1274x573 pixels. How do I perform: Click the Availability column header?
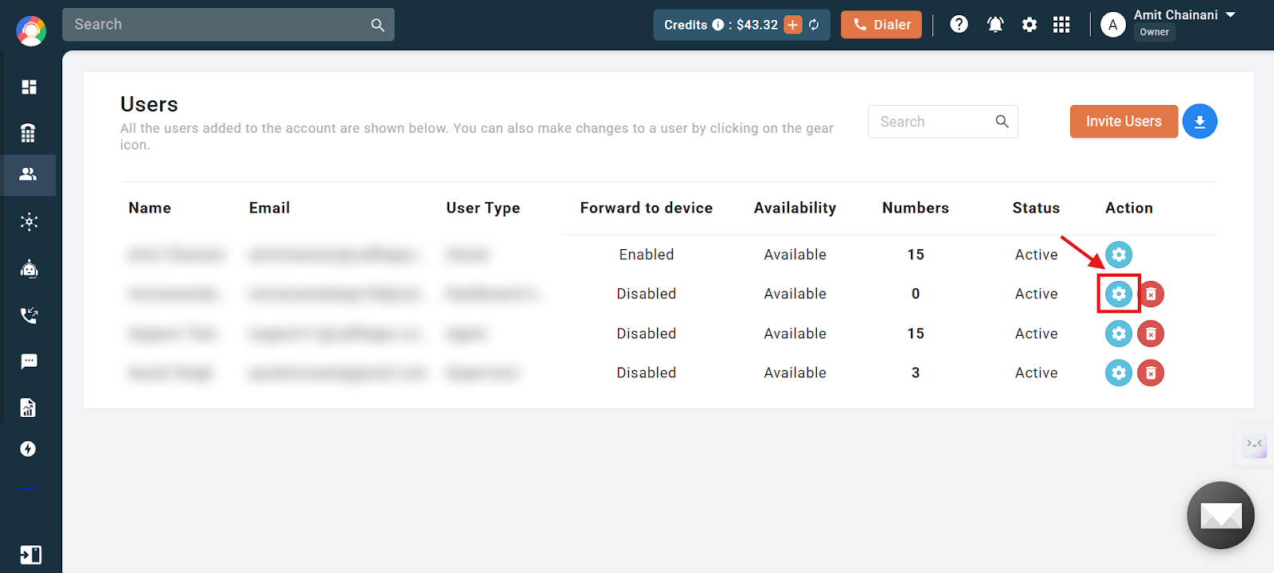pos(795,208)
